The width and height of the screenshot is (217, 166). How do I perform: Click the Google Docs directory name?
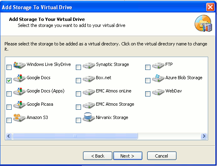coord(39,78)
